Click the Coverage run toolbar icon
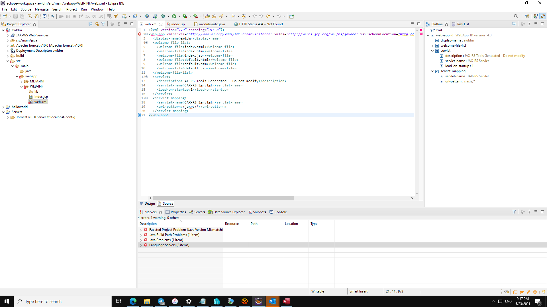This screenshot has height=307, width=547. point(185,16)
